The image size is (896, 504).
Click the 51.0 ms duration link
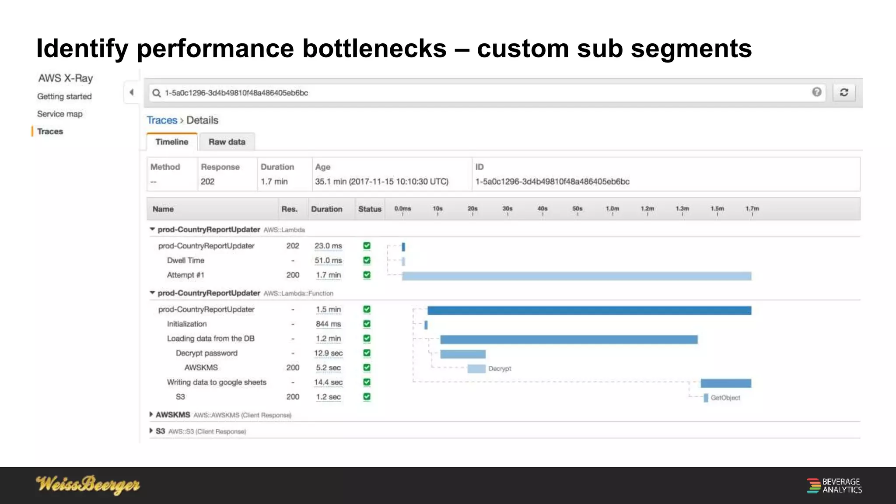328,260
